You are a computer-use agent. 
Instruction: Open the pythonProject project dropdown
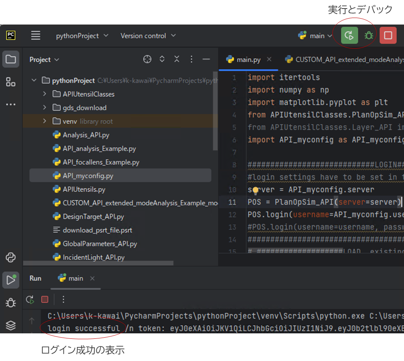[82, 36]
